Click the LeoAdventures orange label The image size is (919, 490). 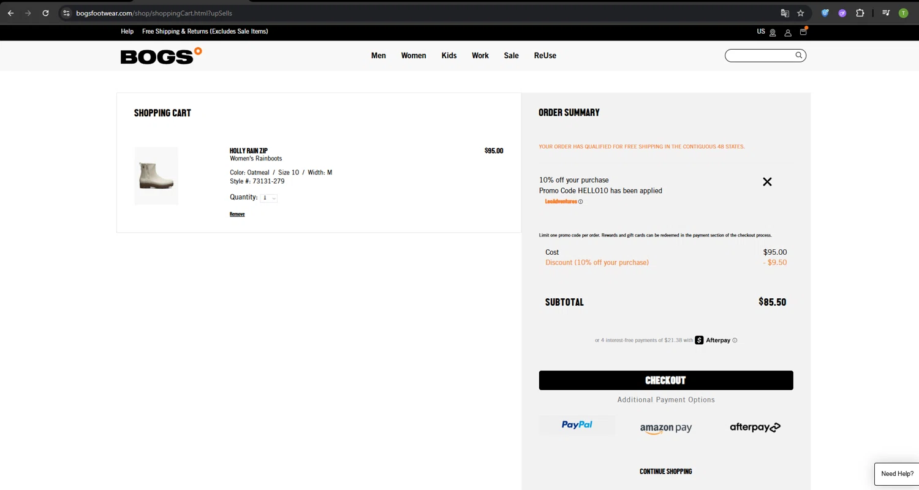tap(561, 202)
